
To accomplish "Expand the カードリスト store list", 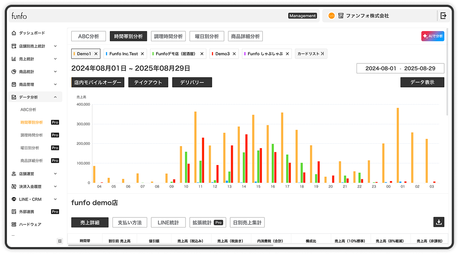I will (310, 54).
